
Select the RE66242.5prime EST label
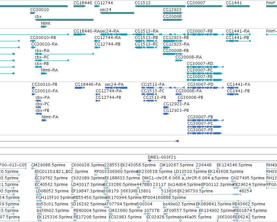249,217
